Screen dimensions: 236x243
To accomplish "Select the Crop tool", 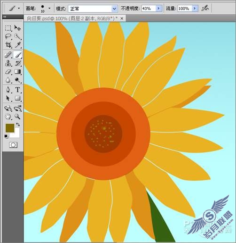I will click(x=8, y=45).
